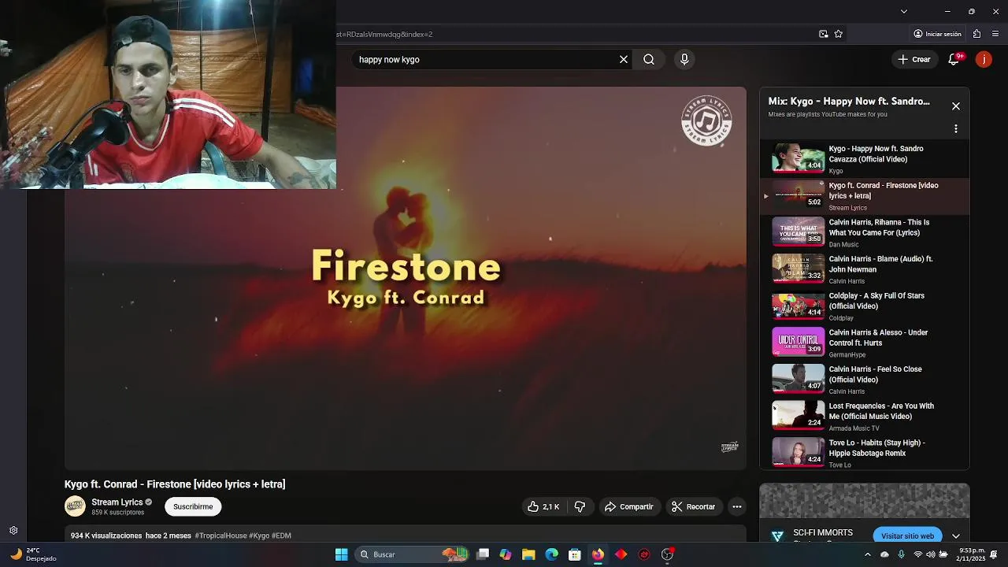Open clock and date flyout
The image size is (1008, 567).
coord(971,554)
